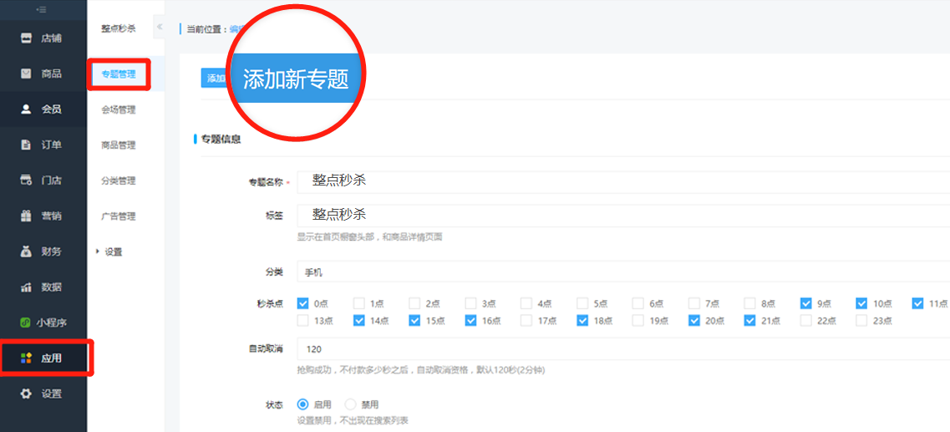Select the 禁用 status radio button

[x=350, y=404]
